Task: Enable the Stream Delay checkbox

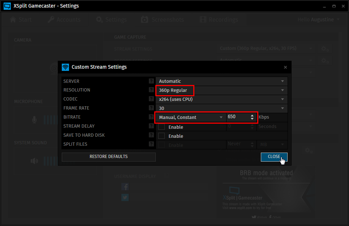Action: pos(161,127)
